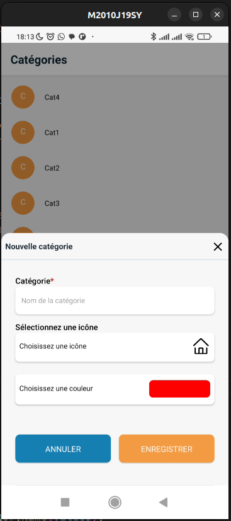Maximize the M2010J19SY mirror window
This screenshot has width=231, height=521.
(196, 14)
